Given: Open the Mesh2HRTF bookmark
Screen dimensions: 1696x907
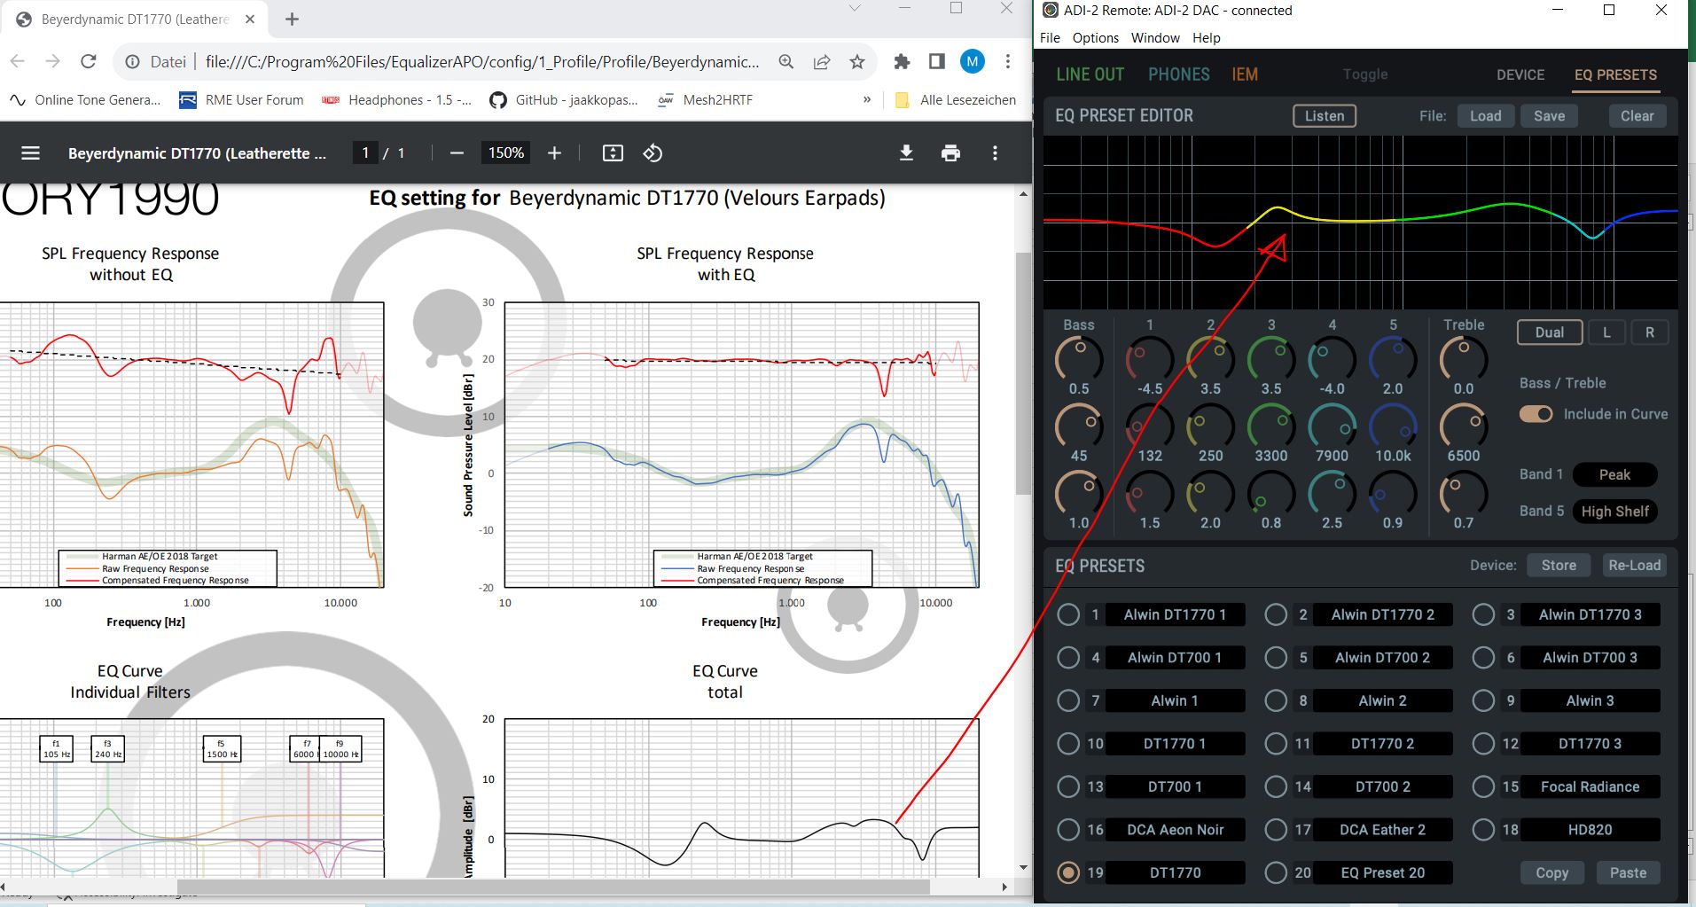Looking at the screenshot, I should pyautogui.click(x=705, y=100).
